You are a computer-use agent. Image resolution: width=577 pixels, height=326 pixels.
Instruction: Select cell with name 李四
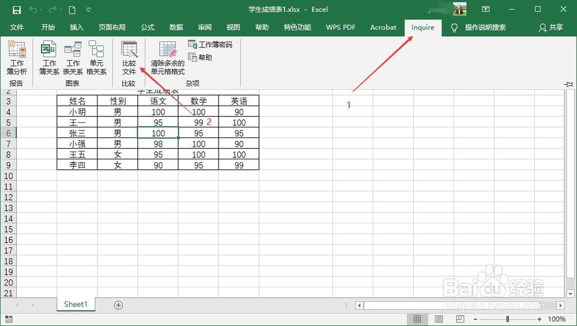pyautogui.click(x=77, y=165)
